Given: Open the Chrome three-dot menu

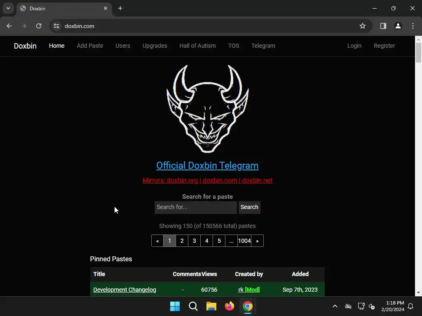Looking at the screenshot, I should tap(413, 26).
